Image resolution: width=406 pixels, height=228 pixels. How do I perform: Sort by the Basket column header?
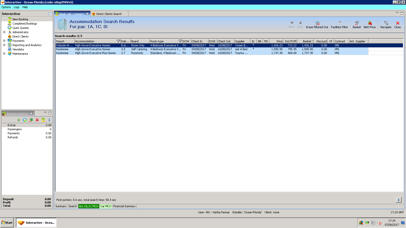point(306,41)
